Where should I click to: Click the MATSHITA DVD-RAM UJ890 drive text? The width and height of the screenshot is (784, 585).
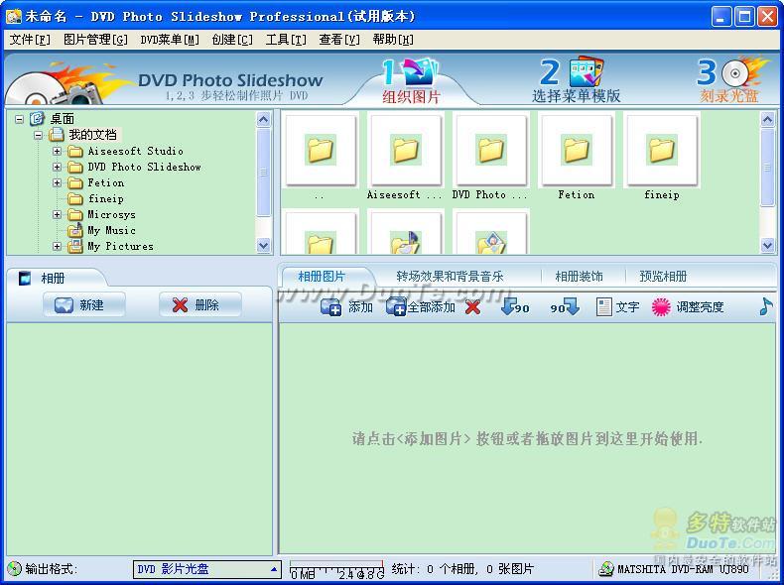click(x=683, y=569)
